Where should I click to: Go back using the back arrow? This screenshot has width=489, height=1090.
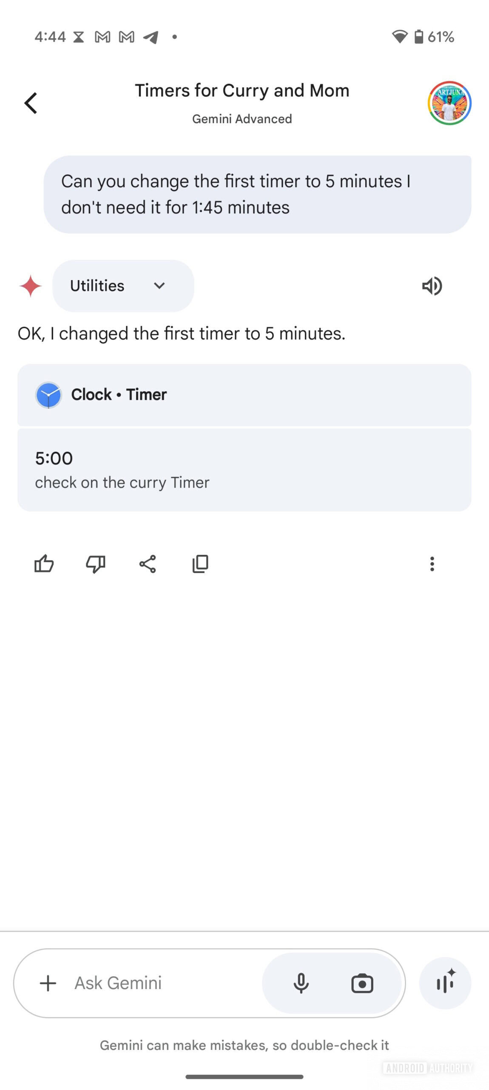click(x=31, y=103)
